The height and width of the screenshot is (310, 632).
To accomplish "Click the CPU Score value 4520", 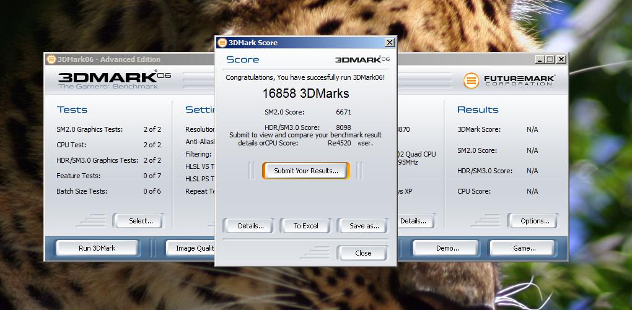I will [x=343, y=143].
